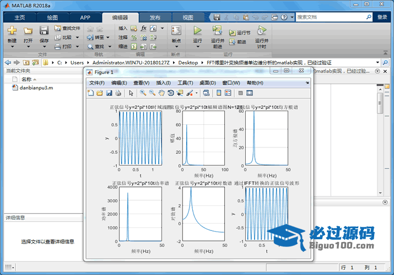Click the Save Figure icon in the Figure 1 toolbar
394x275 pixels.
tap(109, 93)
